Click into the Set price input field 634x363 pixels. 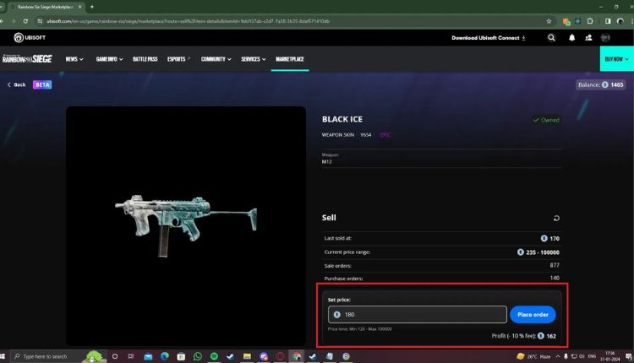pyautogui.click(x=418, y=315)
